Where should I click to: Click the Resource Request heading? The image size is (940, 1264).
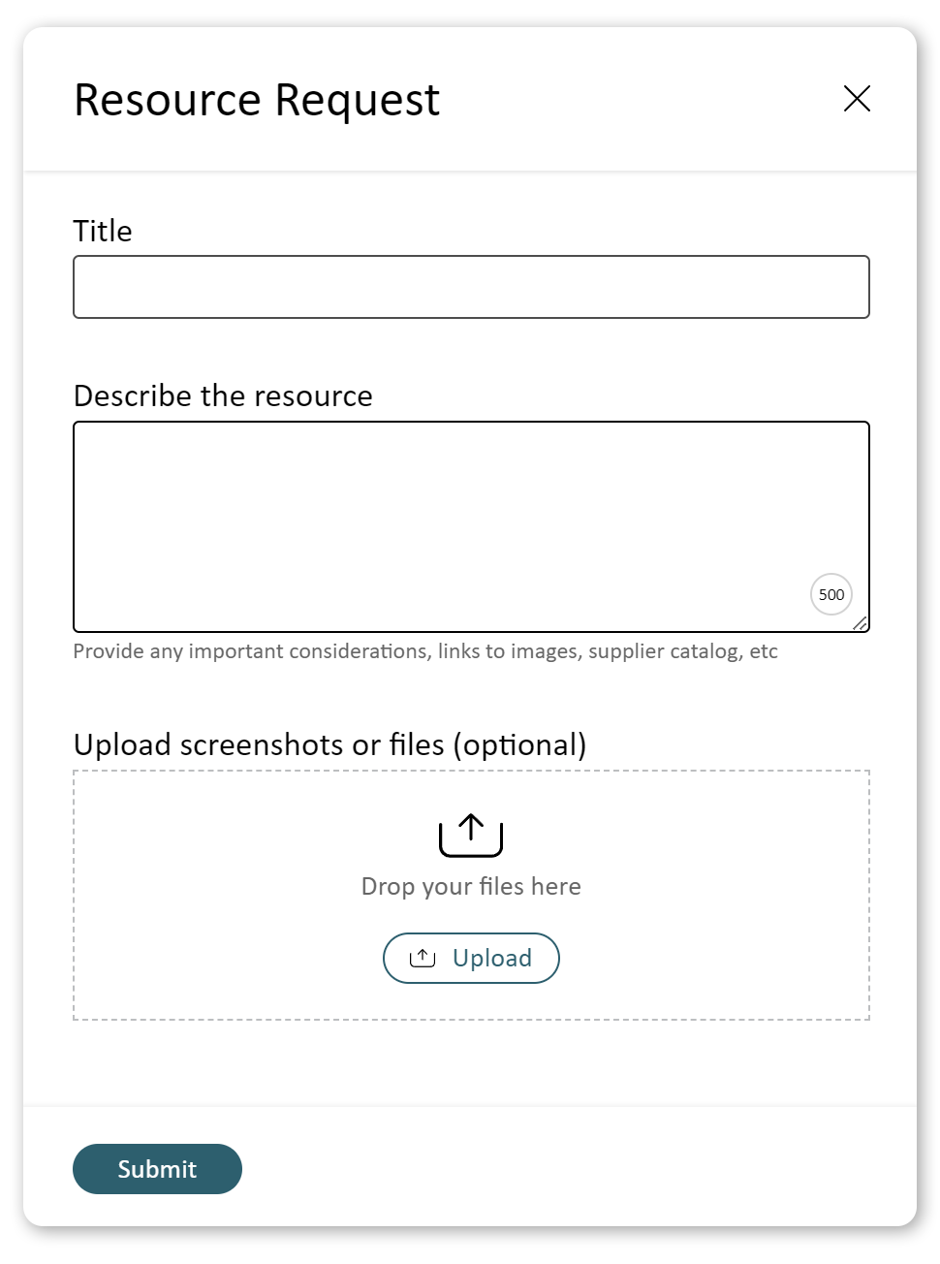tap(257, 100)
